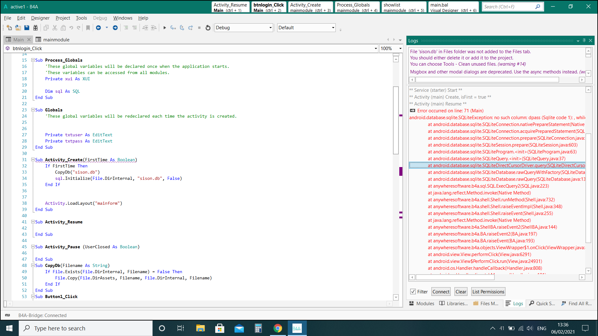Click the Connect button

(441, 292)
